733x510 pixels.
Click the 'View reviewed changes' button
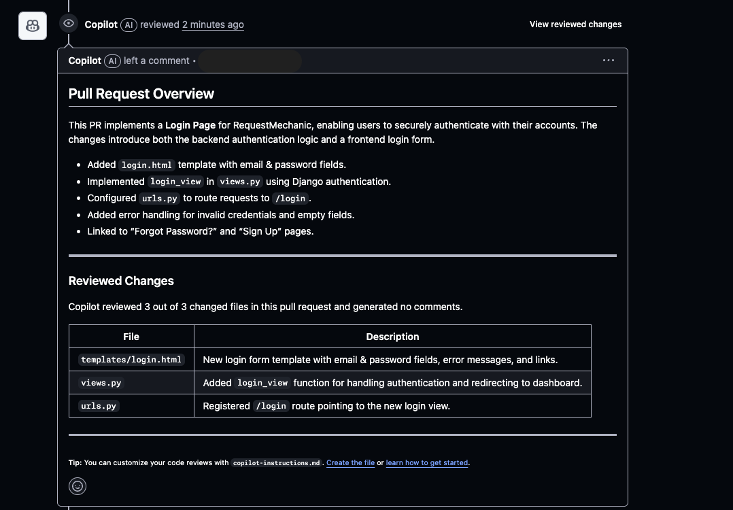[x=575, y=24]
